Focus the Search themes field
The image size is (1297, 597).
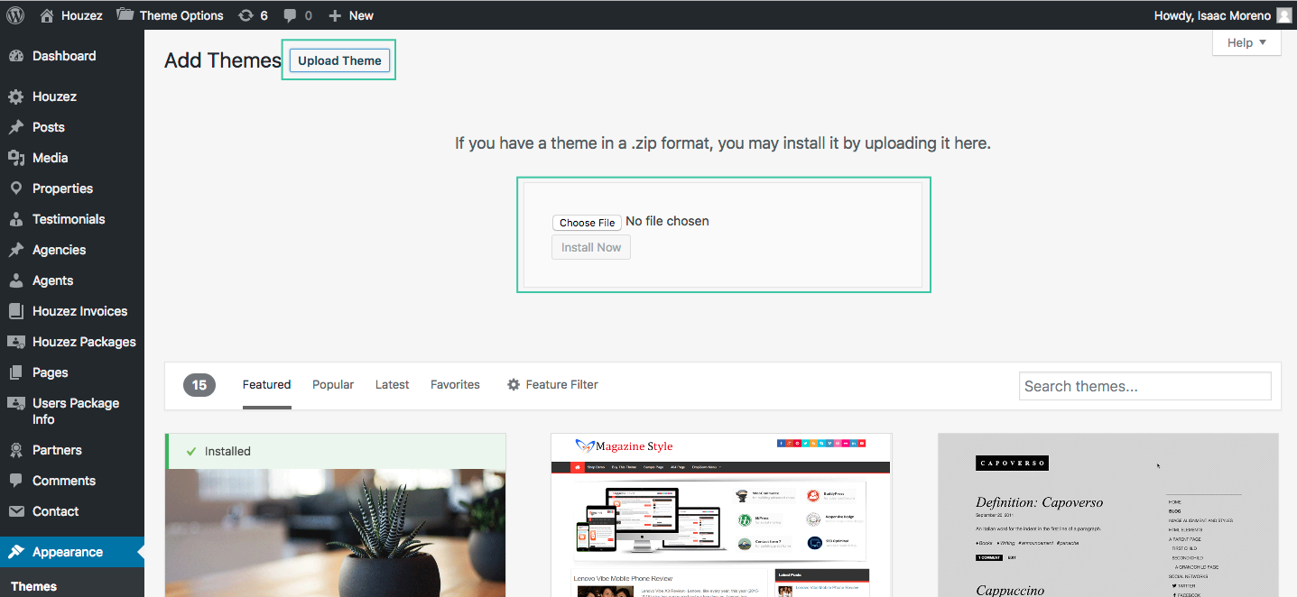coord(1145,386)
